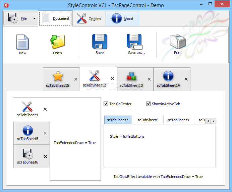Close the scTabSheet13 tab
Viewport: 232px width, 192px height.
(x=149, y=79)
